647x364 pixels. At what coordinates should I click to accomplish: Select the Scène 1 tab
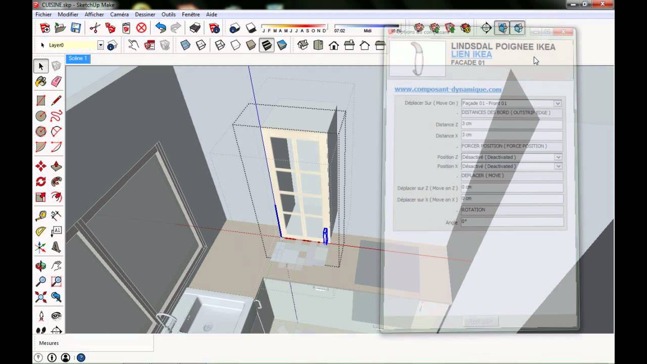coord(78,58)
